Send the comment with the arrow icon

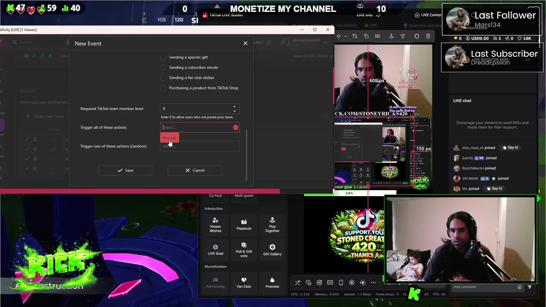(x=529, y=287)
